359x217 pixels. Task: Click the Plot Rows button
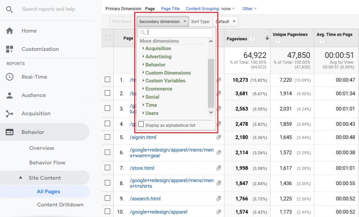pos(122,21)
